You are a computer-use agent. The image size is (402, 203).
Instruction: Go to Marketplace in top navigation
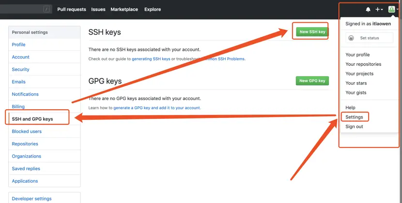click(124, 9)
